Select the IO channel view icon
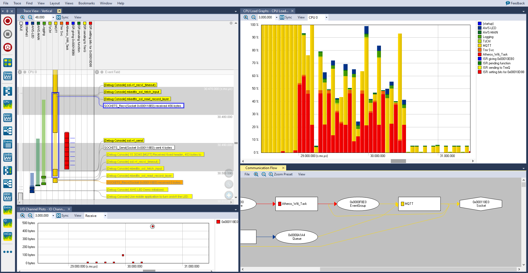 [7, 223]
